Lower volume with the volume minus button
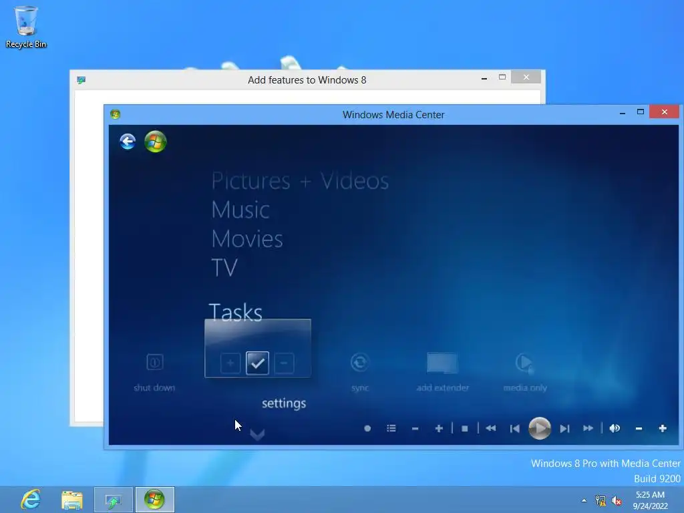The image size is (684, 513). (639, 429)
